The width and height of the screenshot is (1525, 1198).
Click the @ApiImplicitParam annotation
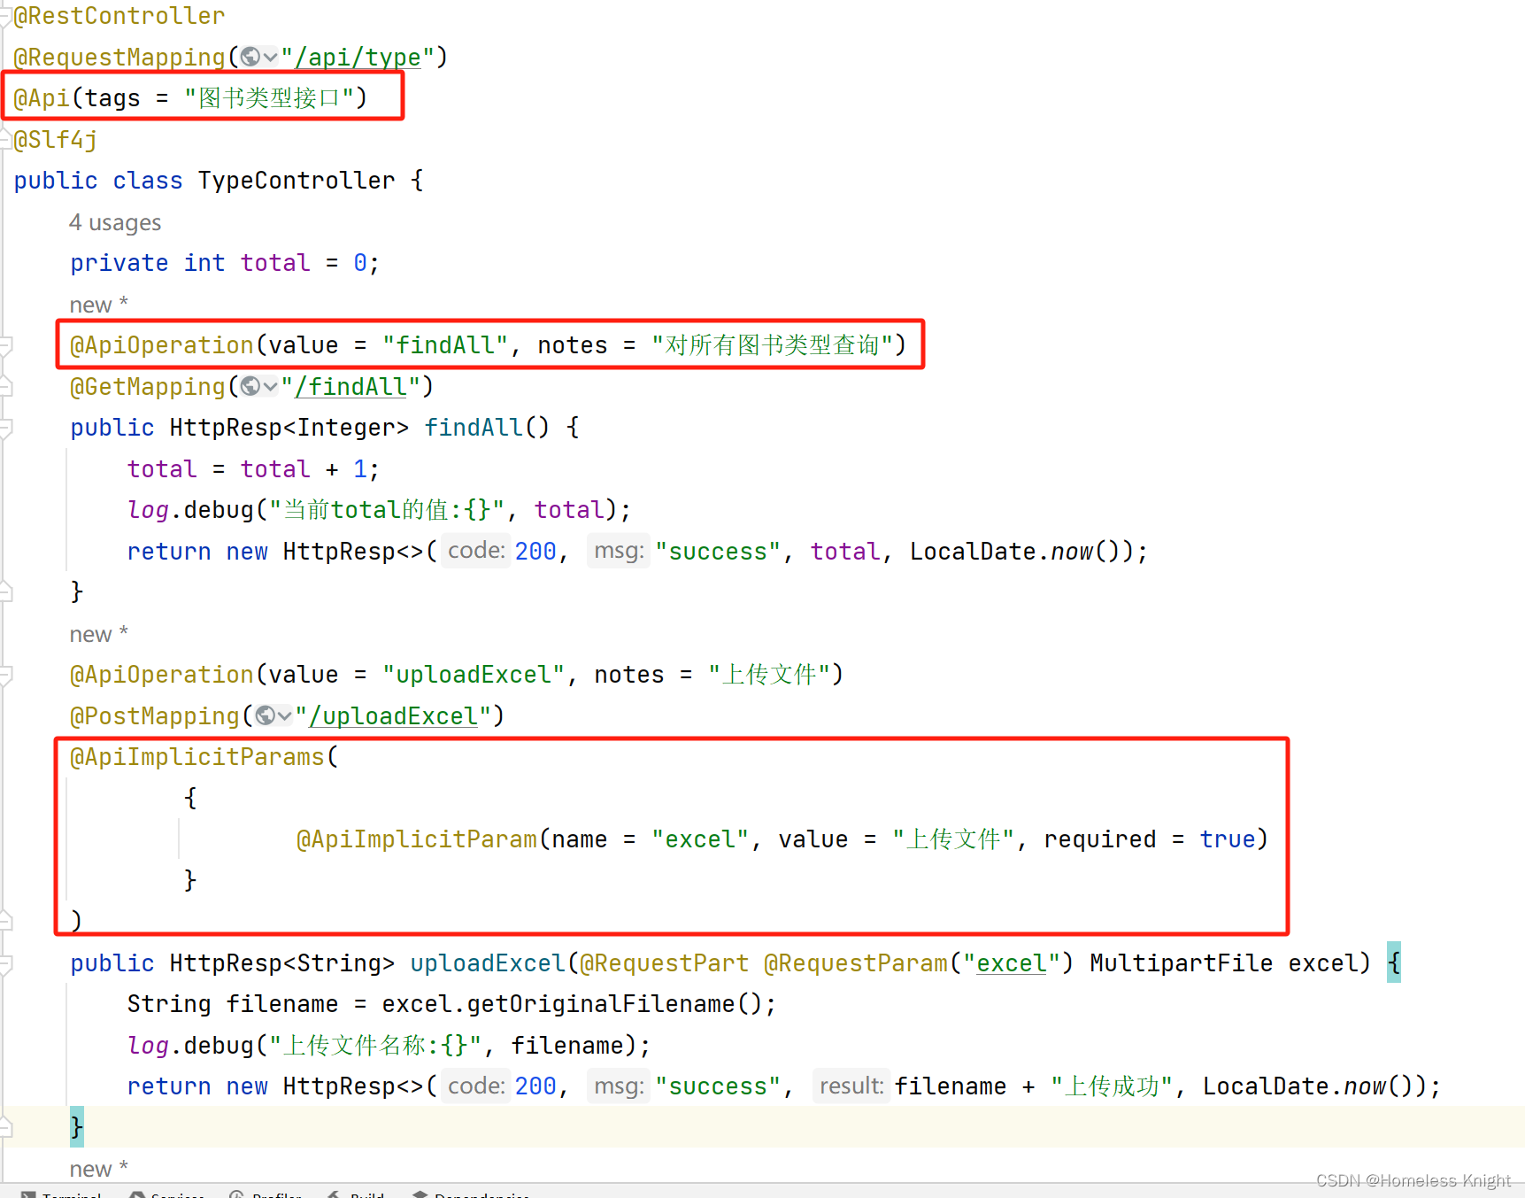417,839
